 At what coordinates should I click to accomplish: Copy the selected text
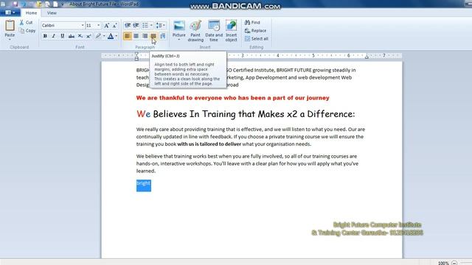(27, 31)
